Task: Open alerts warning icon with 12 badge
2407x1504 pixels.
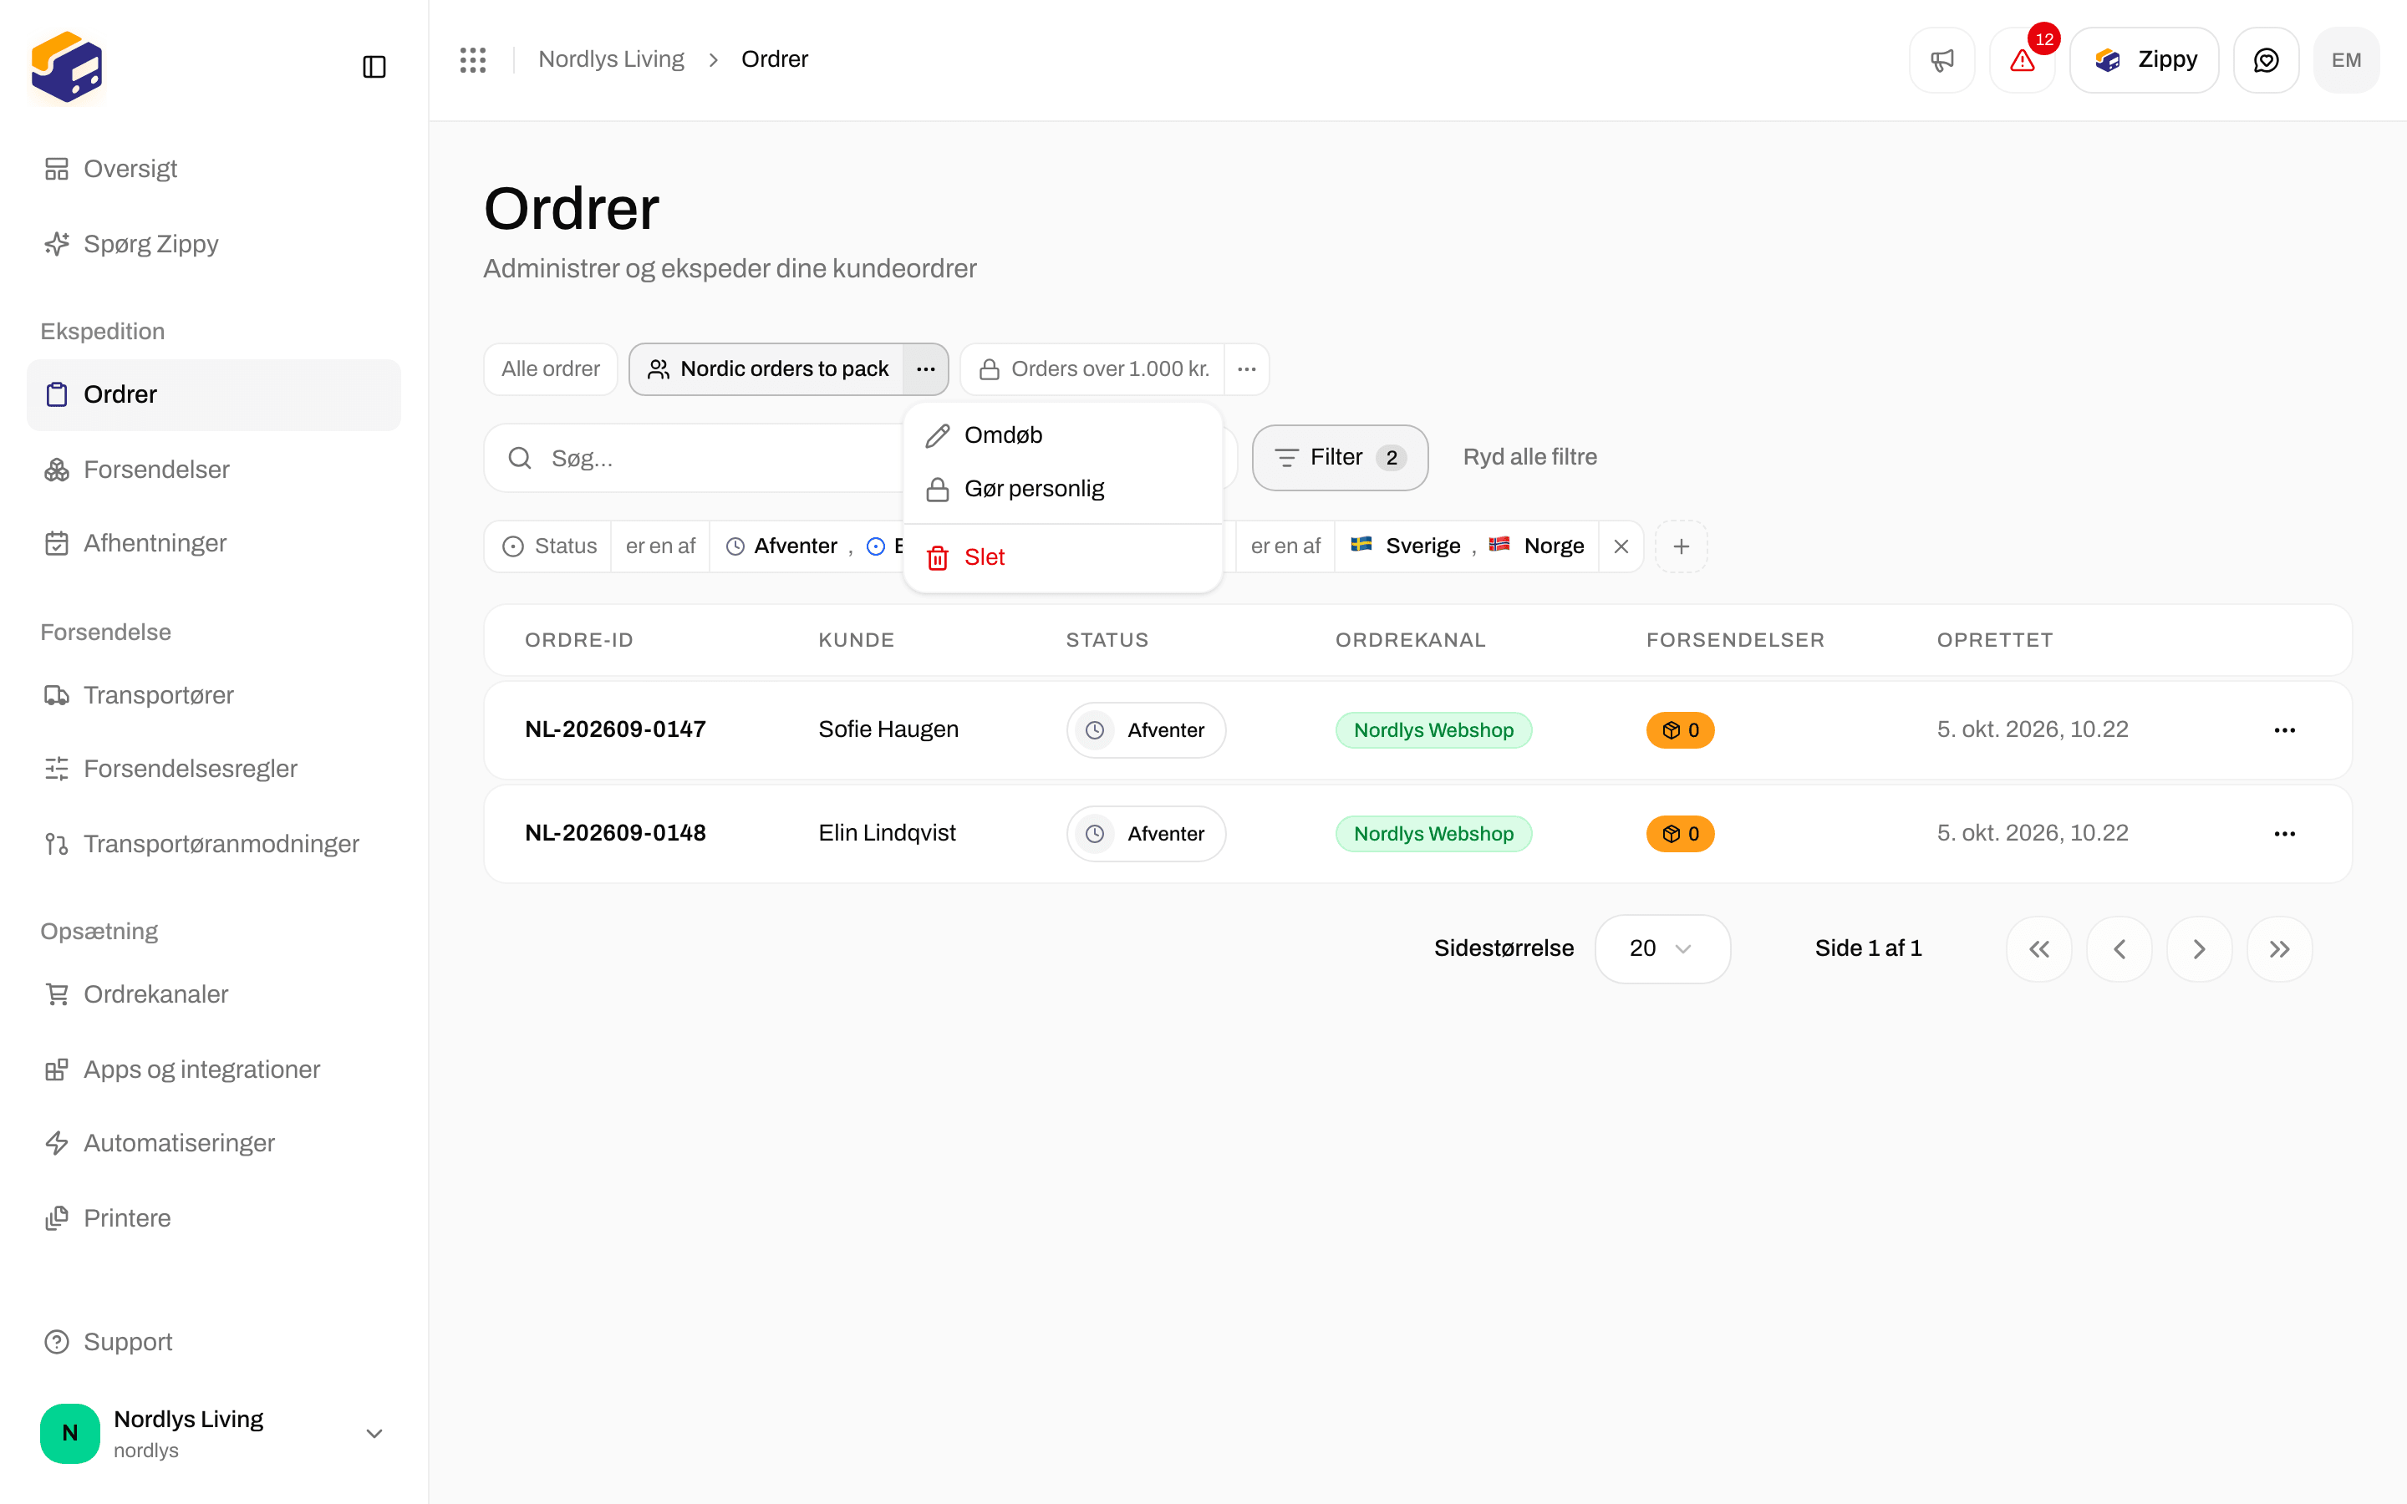Action: pyautogui.click(x=2022, y=59)
